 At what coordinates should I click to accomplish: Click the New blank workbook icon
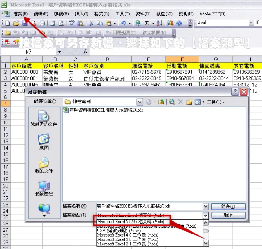point(8,23)
